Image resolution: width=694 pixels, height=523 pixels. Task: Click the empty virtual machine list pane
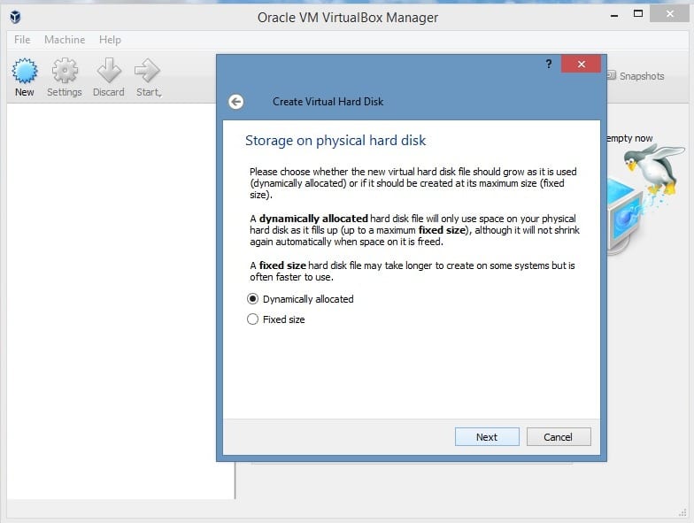(120, 301)
